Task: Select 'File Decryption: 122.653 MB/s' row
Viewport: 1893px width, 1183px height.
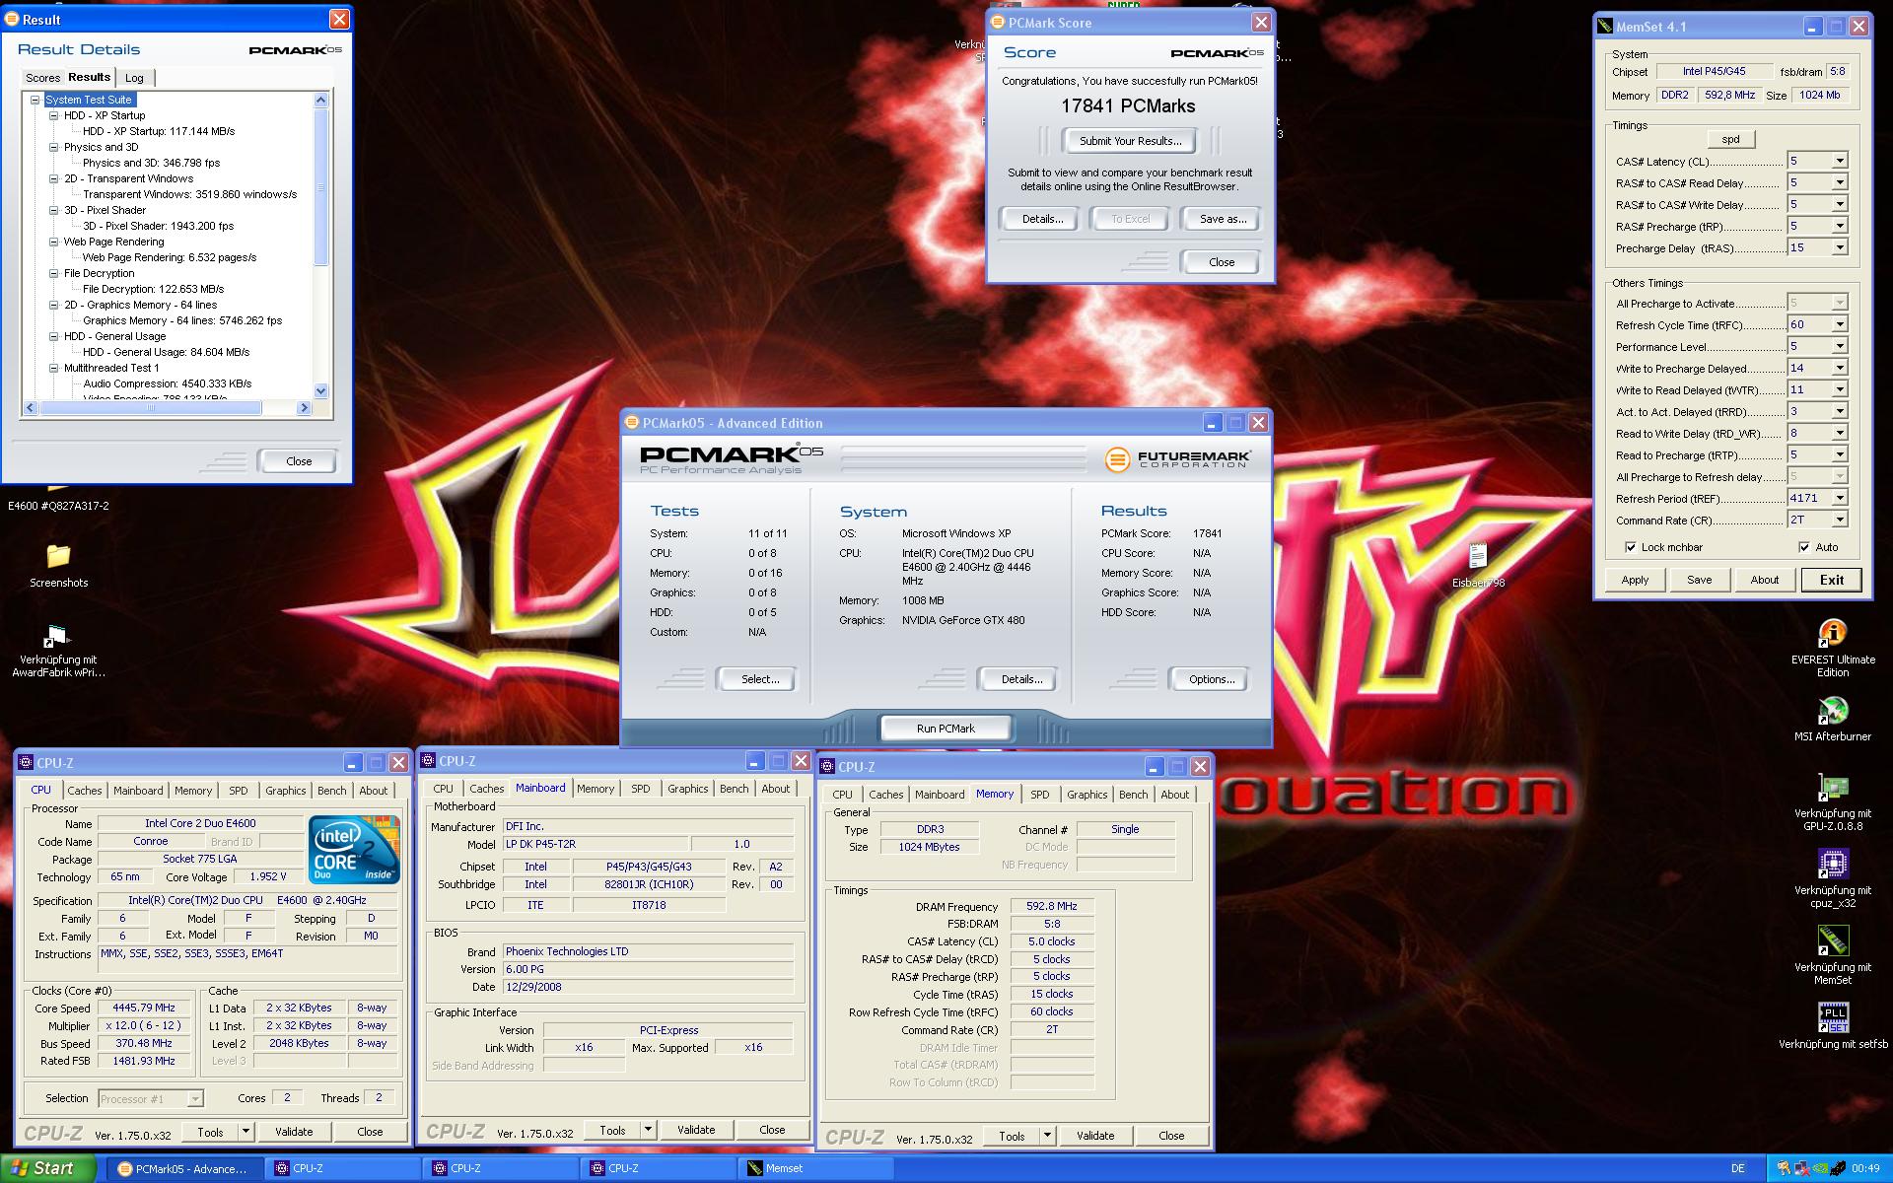Action: click(x=153, y=289)
